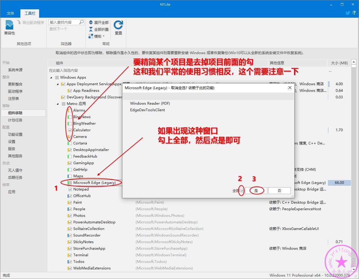Open 更新整合 in sidebar

15,84
